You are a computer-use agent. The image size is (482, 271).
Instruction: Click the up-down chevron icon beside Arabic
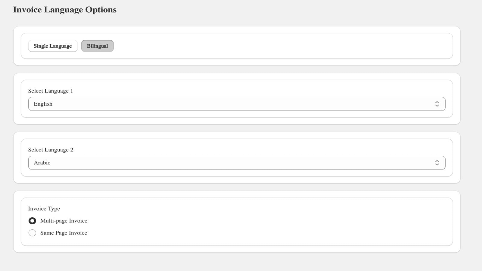pos(437,163)
